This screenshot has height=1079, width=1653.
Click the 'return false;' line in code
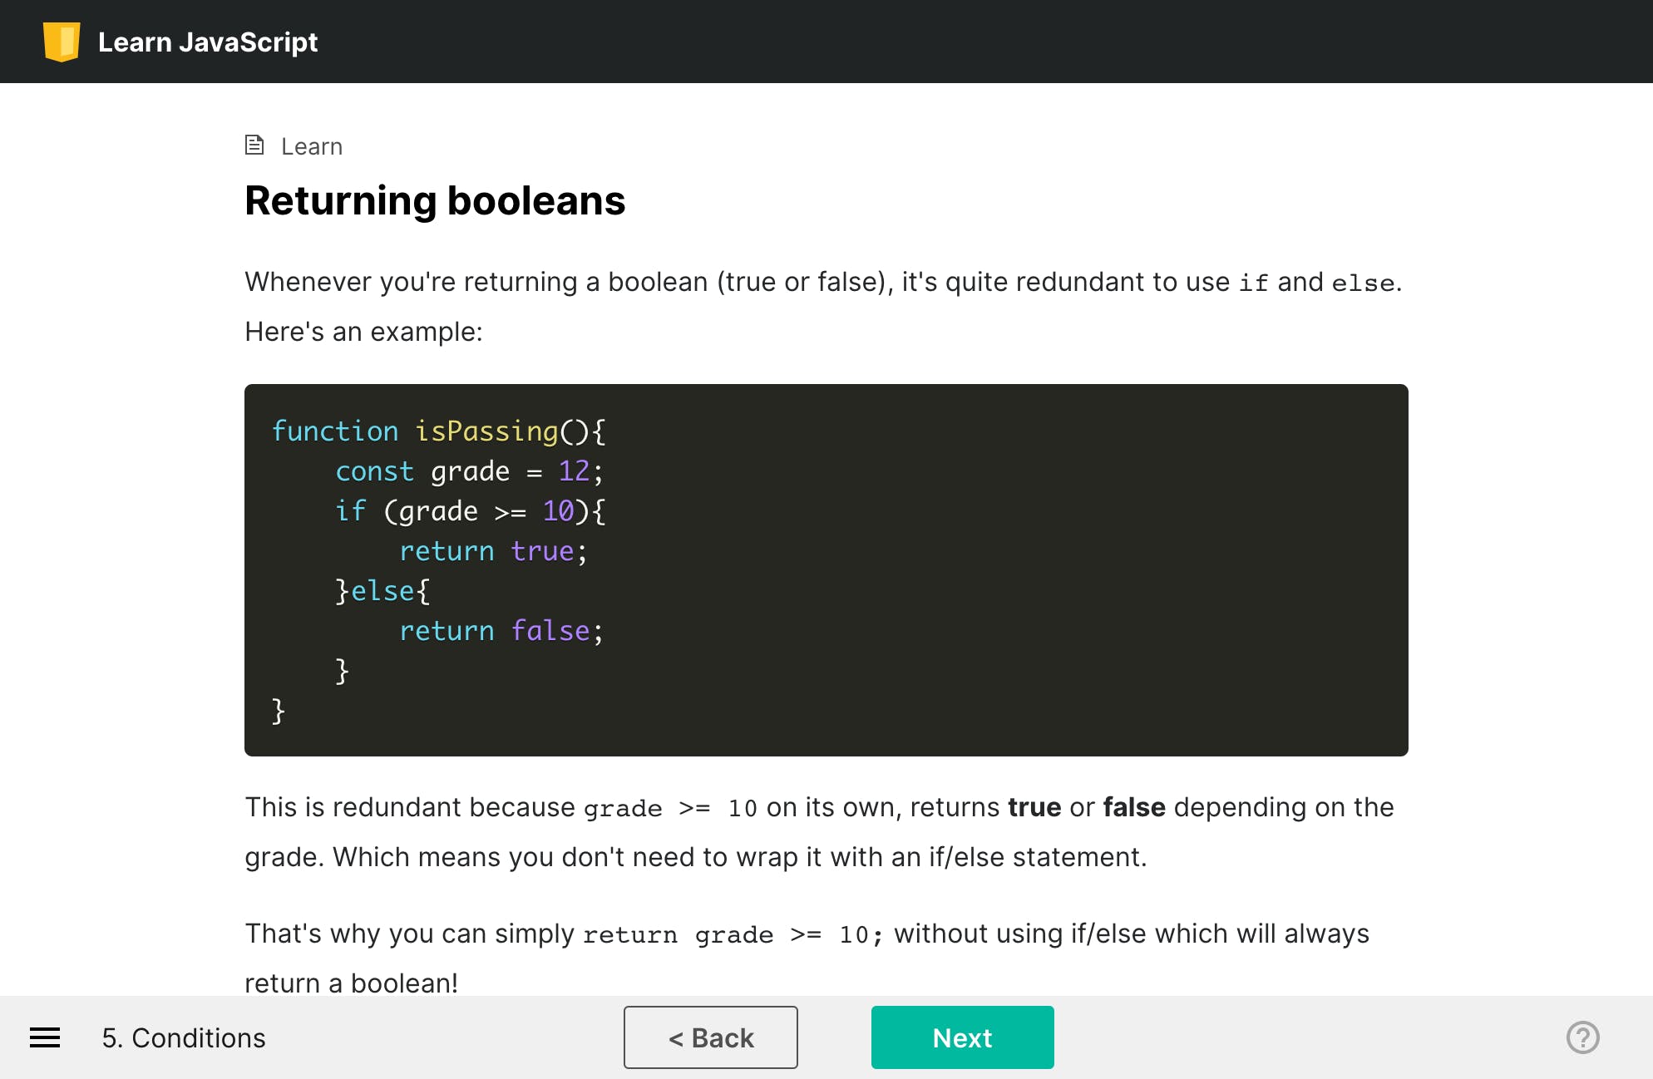click(501, 630)
